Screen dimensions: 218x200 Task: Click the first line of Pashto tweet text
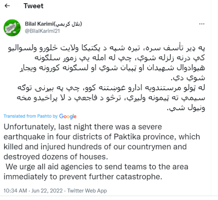click(106, 48)
